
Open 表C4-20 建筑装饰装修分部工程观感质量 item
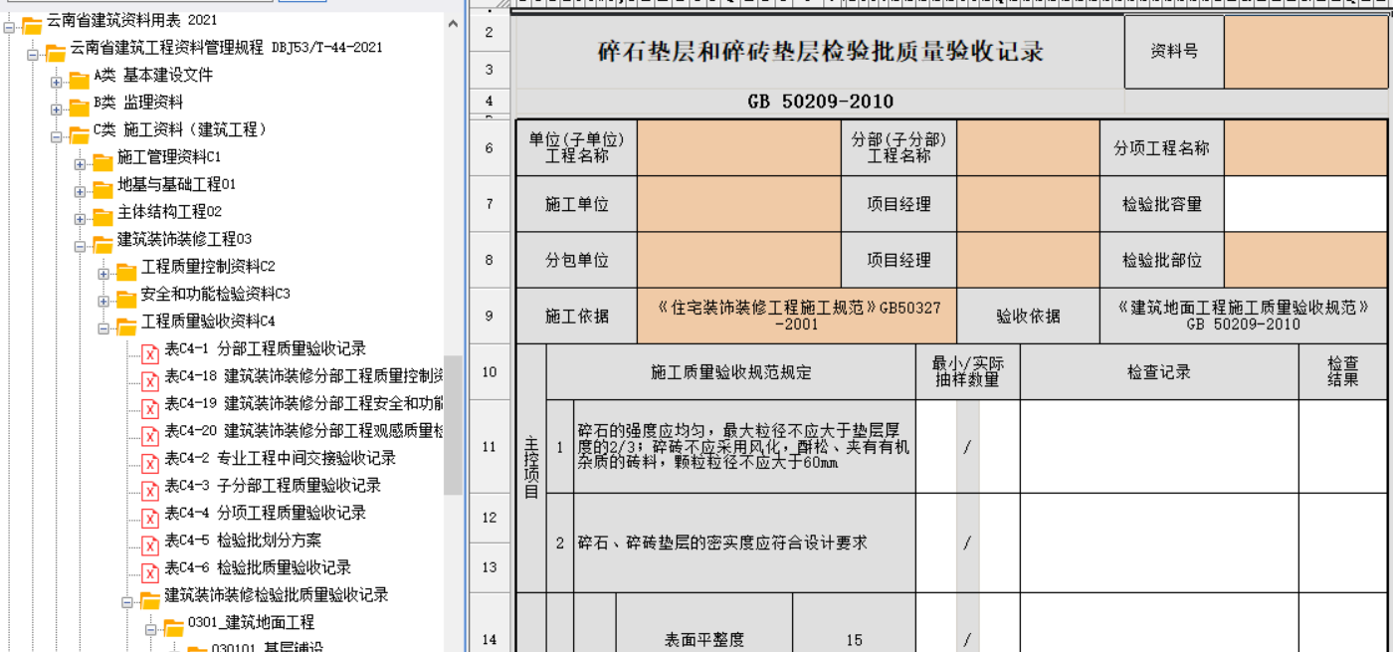pyautogui.click(x=303, y=431)
